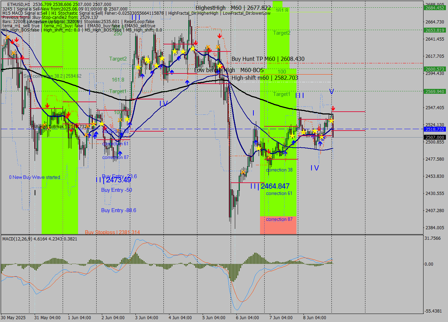Select the blue 'III' marker above Target1

click(300, 95)
